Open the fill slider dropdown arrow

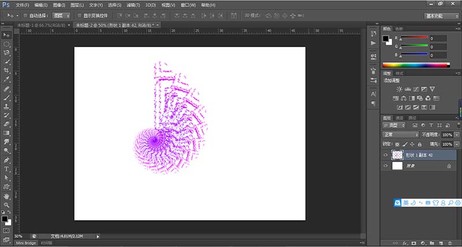click(x=457, y=144)
